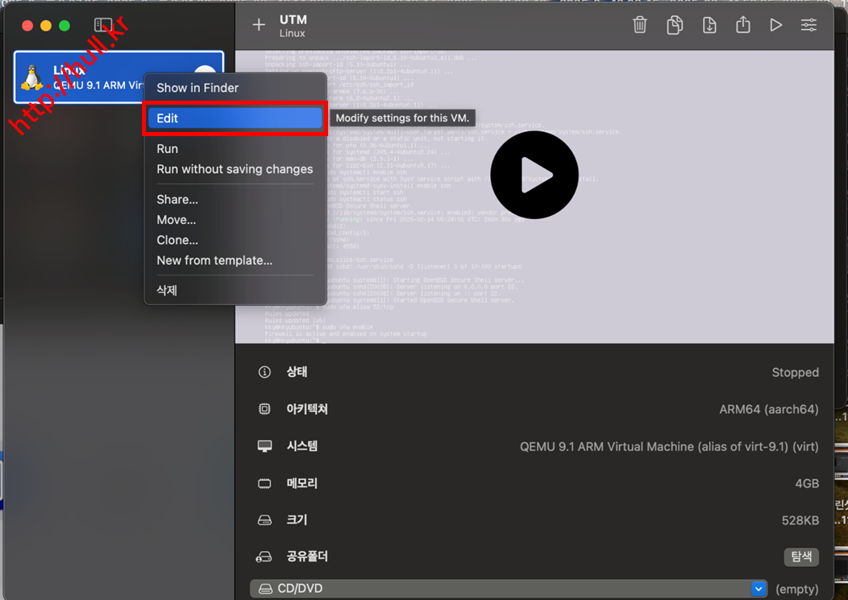The height and width of the screenshot is (600, 848).
Task: Click the ARM64 (aarch64) architecture value
Action: [768, 409]
